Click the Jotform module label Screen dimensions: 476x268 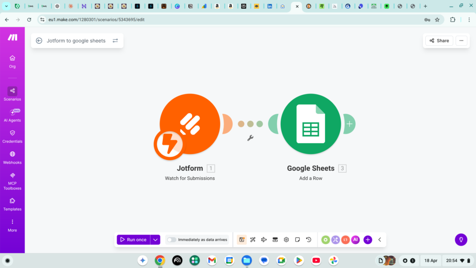[190, 168]
